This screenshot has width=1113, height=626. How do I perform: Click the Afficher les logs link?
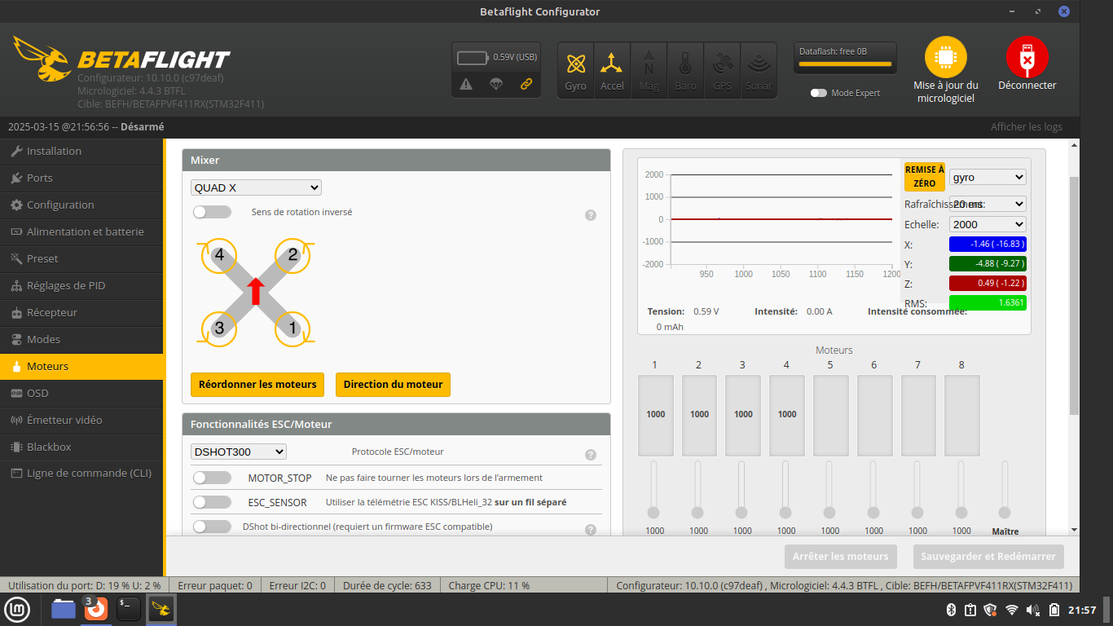pyautogui.click(x=1026, y=126)
